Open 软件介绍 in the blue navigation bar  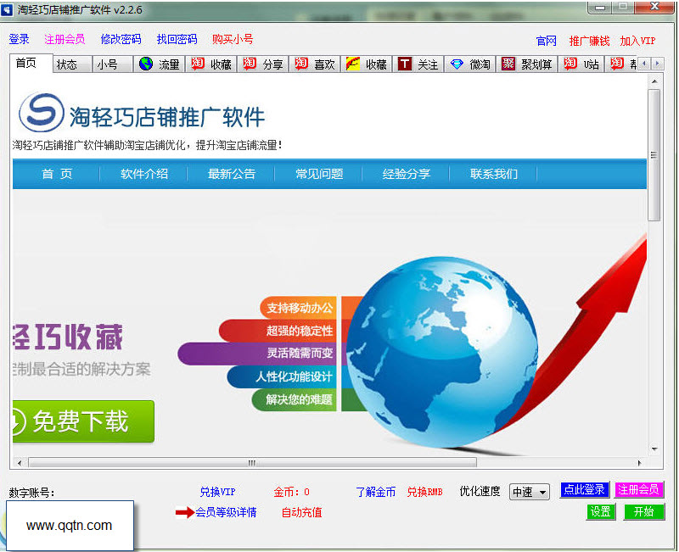[144, 174]
